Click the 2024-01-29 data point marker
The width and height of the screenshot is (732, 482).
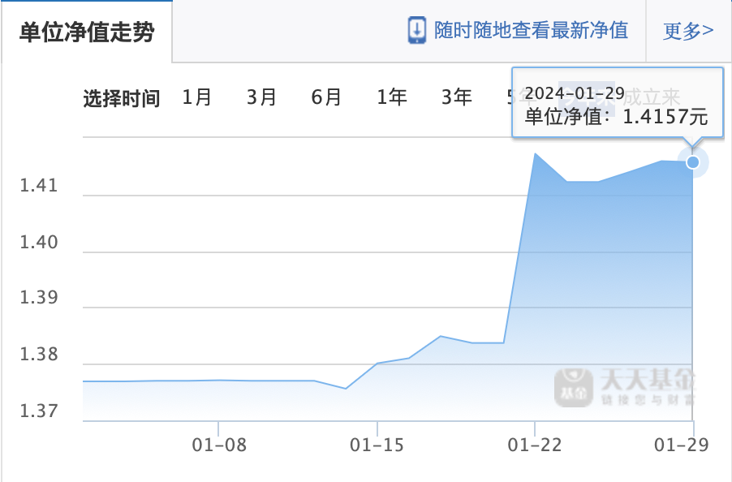pyautogui.click(x=693, y=162)
